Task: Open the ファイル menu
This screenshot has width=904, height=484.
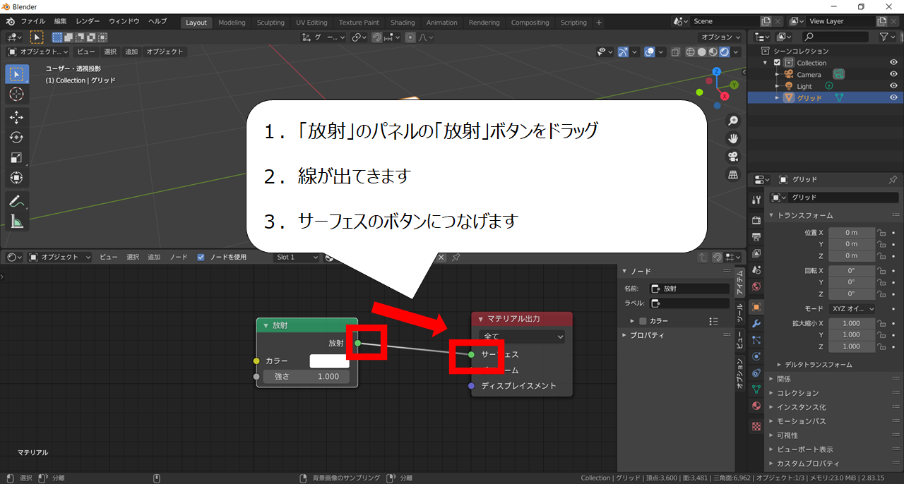Action: [32, 22]
